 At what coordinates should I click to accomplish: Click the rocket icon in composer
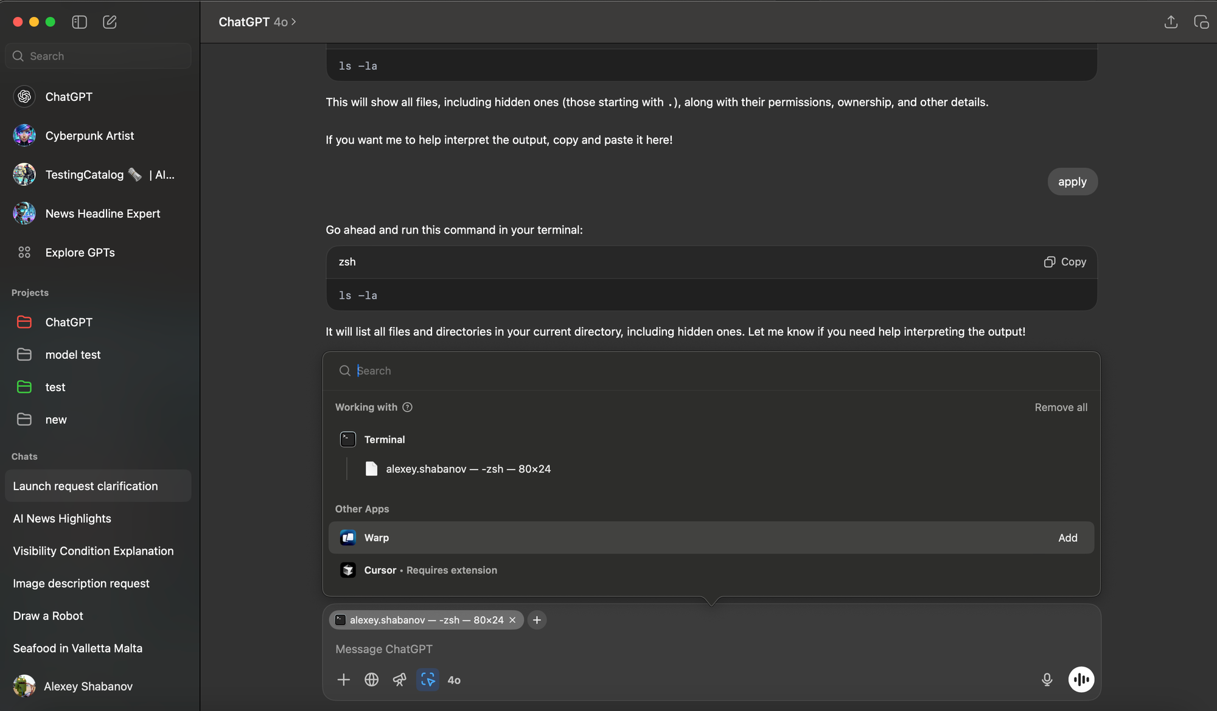pyautogui.click(x=399, y=680)
